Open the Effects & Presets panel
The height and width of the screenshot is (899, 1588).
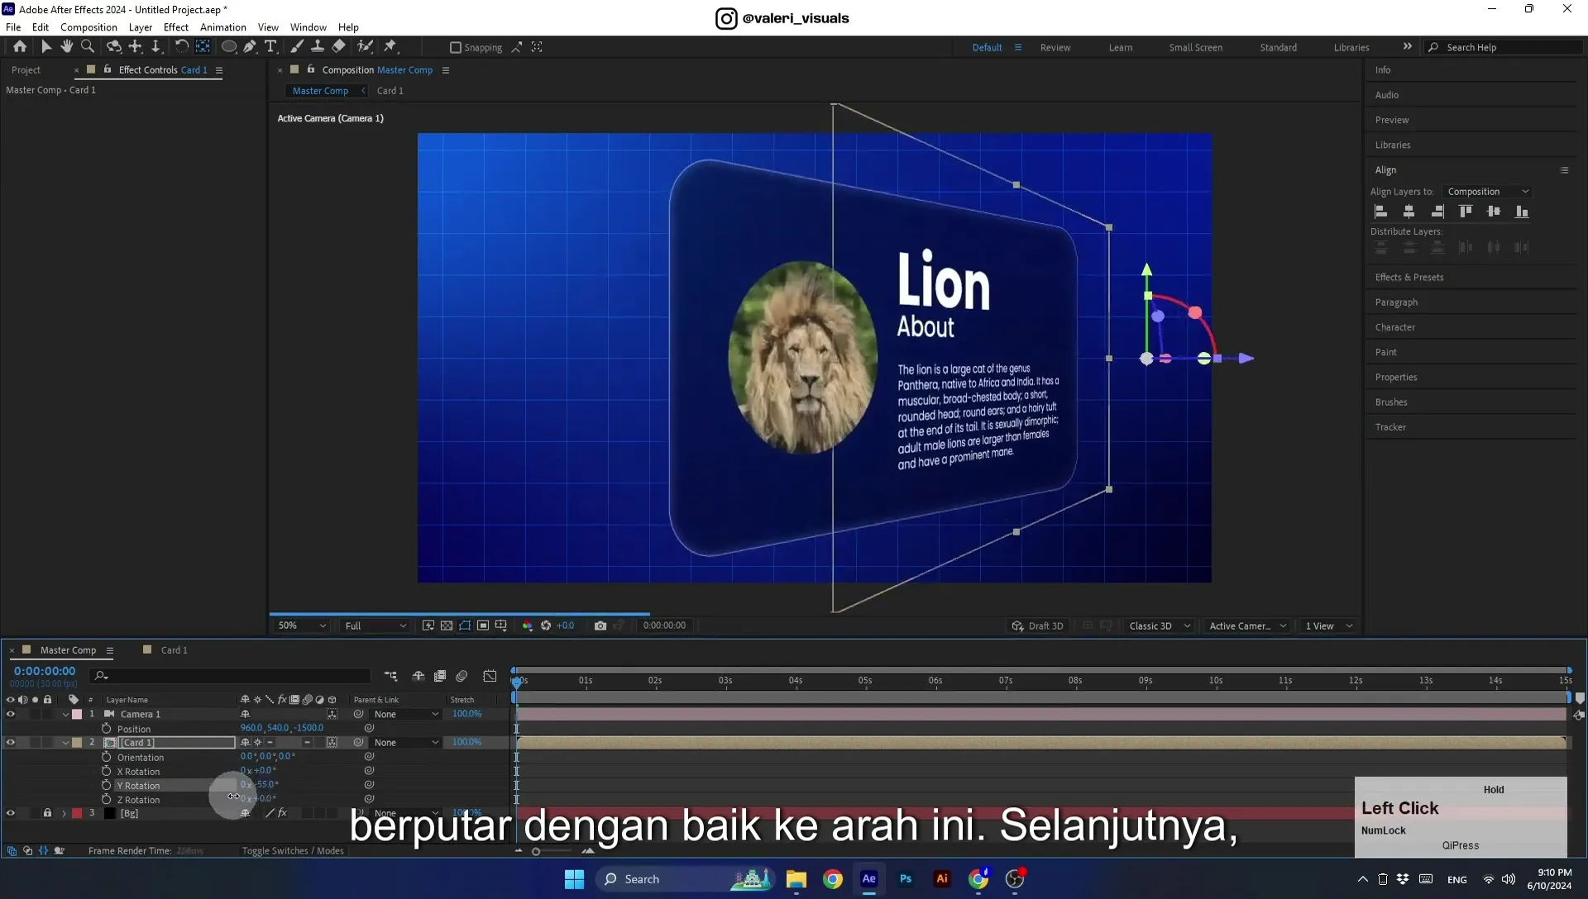pyautogui.click(x=1409, y=278)
